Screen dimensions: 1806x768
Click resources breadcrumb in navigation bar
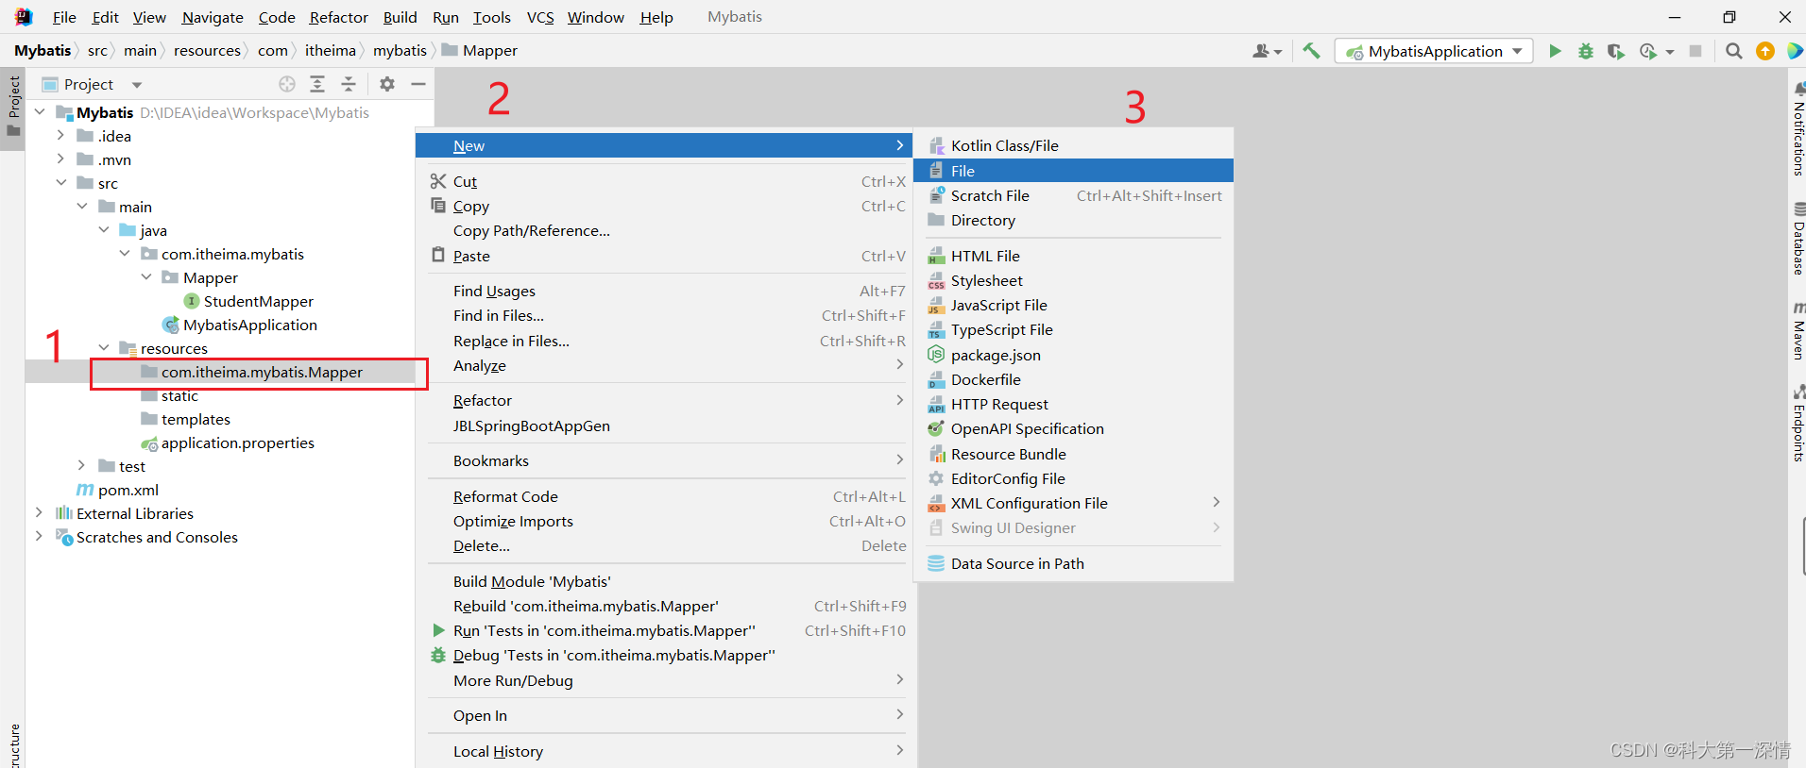point(207,50)
